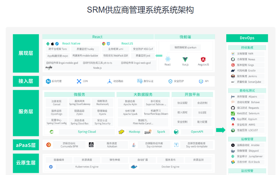Click the 微前端框架 qiankun box
The image size is (276, 175).
[185, 47]
